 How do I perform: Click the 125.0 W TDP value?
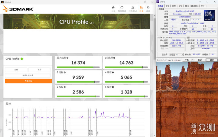point(197,14)
